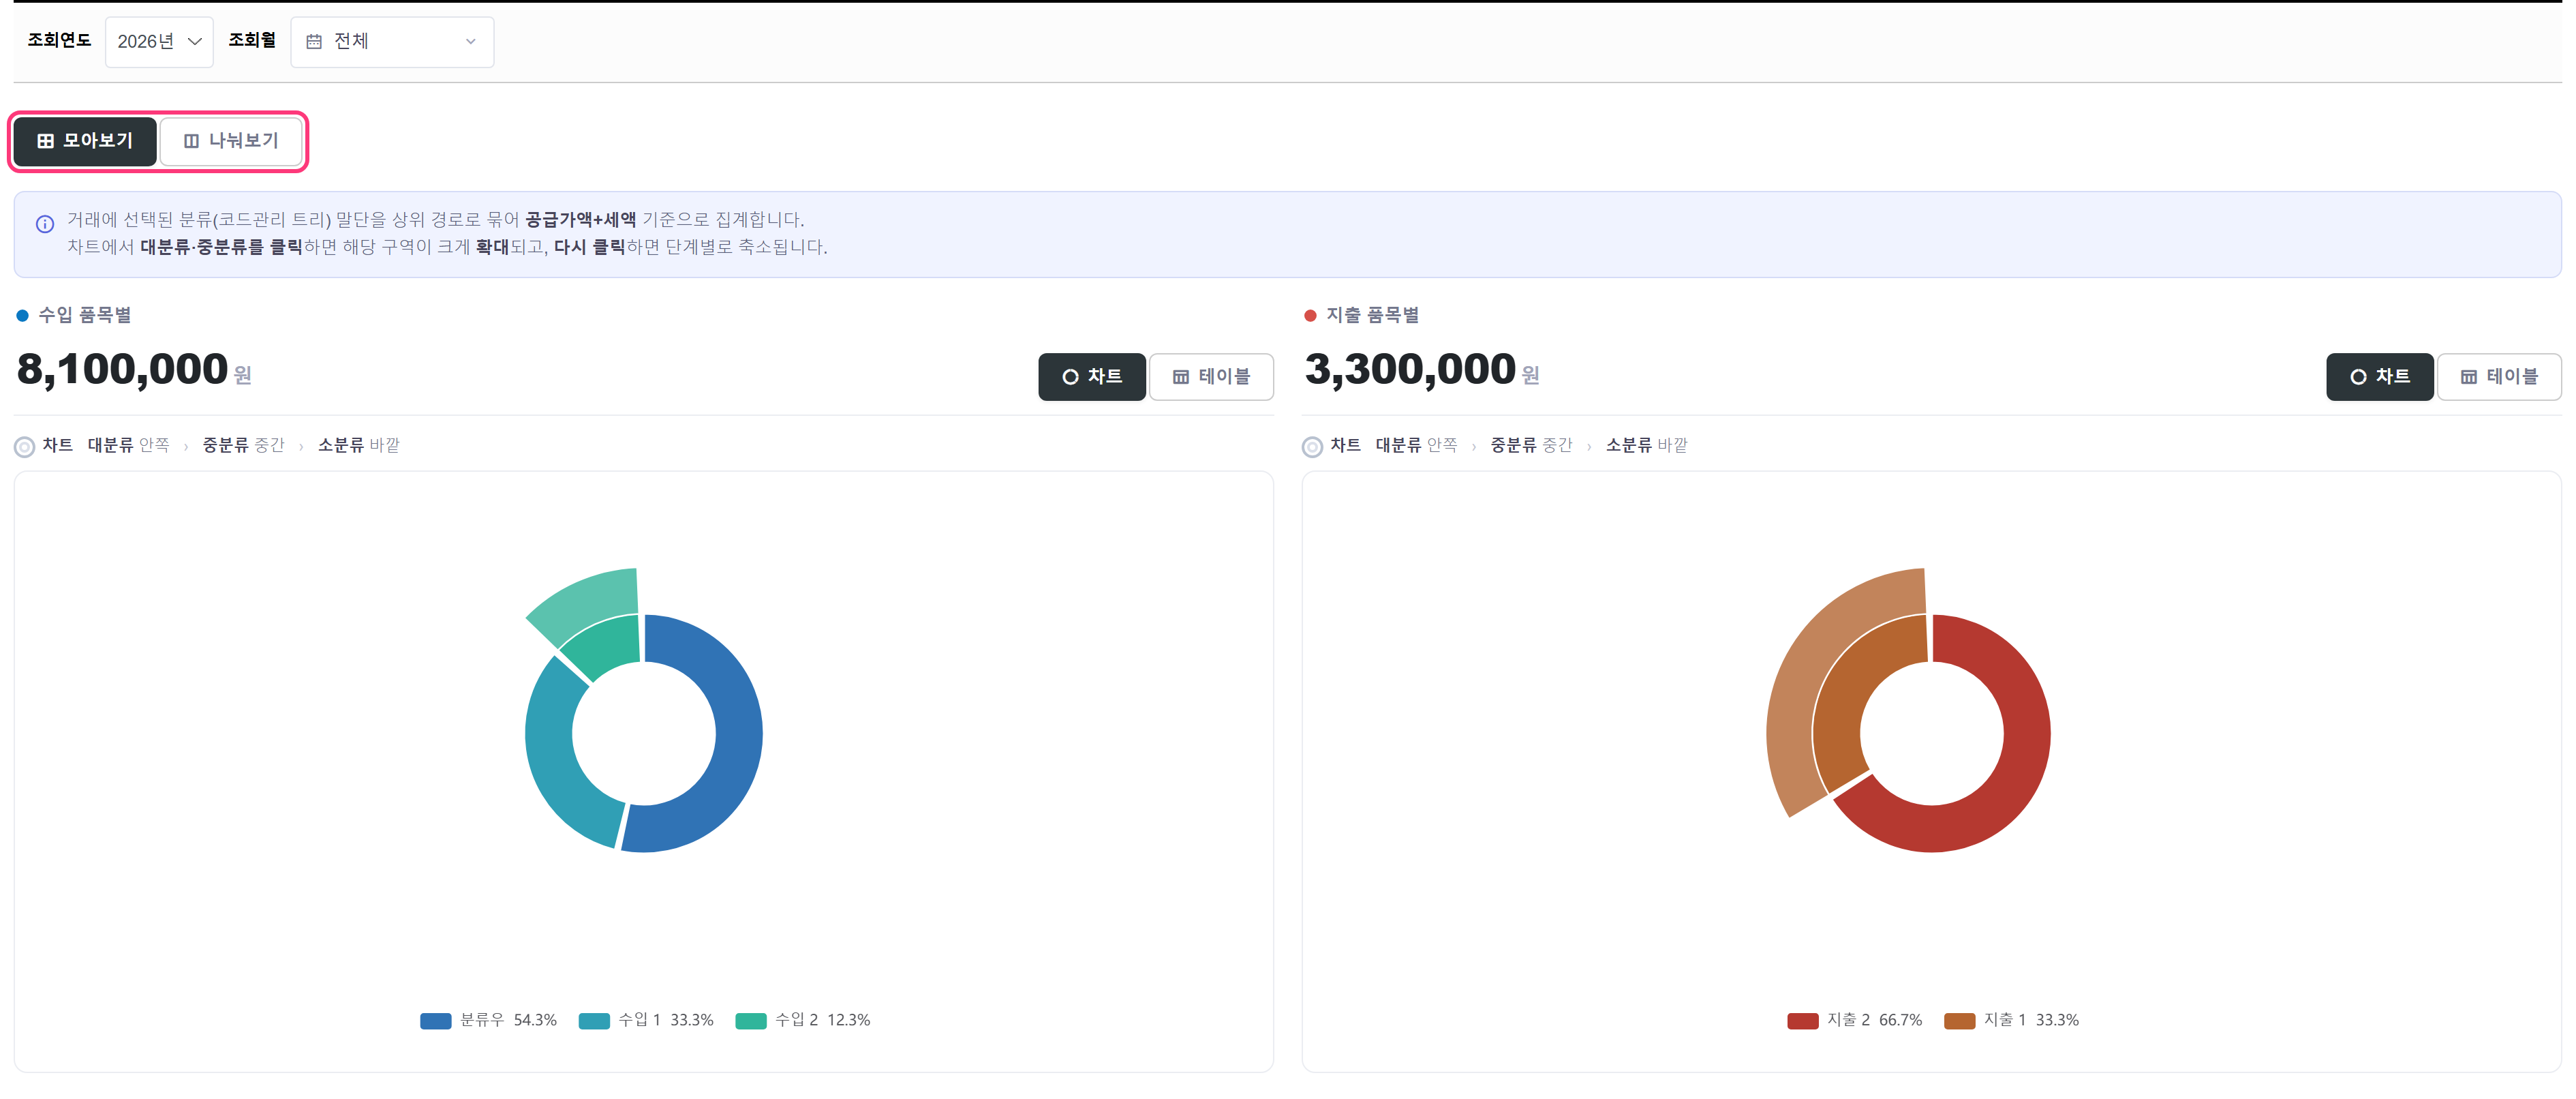Open the 조회연도 2026년 dropdown
Image resolution: width=2576 pixels, height=1099 pixels.
159,42
